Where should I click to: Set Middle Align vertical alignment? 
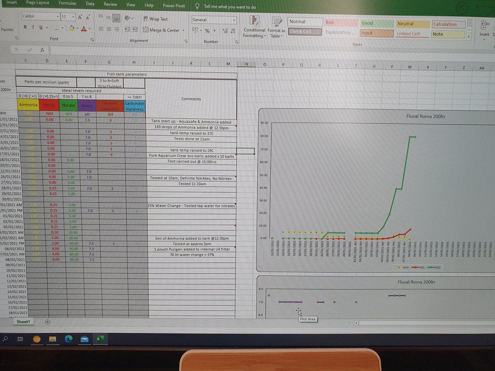pyautogui.click(x=109, y=18)
